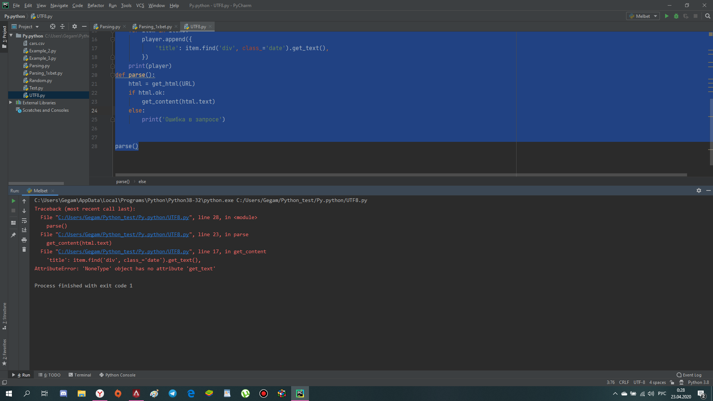Open the File menu
Screen dimensions: 713x401
pyautogui.click(x=16, y=6)
